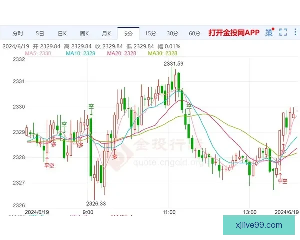300x240 pixels.
Task: Click the 打开金投网APP link
Action: click(234, 33)
